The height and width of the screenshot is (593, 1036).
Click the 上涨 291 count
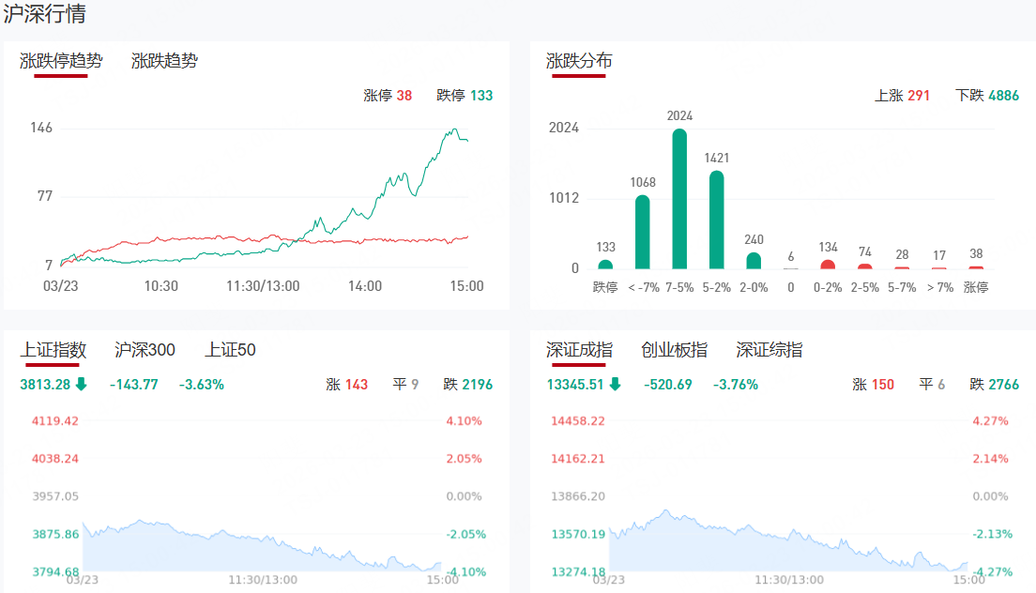point(902,95)
